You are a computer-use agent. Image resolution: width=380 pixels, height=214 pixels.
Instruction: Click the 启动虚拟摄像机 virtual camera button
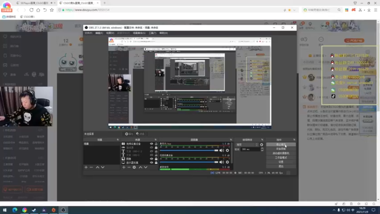coord(281,153)
